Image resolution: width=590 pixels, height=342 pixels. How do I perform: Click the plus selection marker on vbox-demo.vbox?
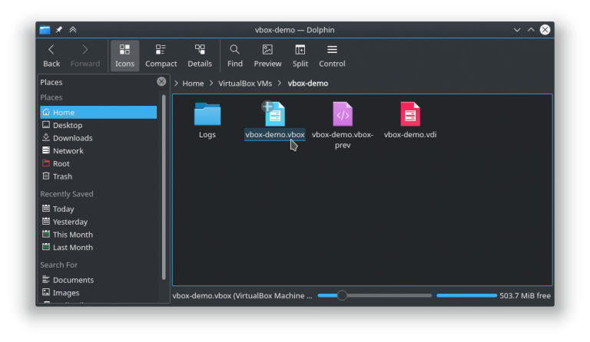coord(267,107)
